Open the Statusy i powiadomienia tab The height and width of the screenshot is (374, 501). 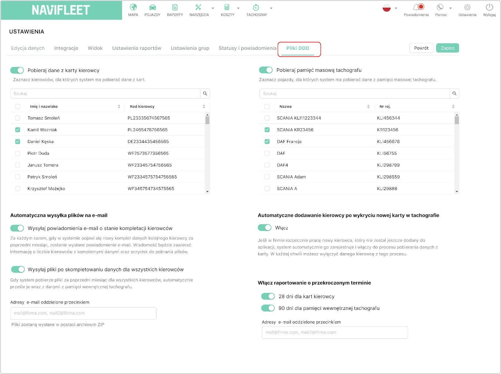247,48
